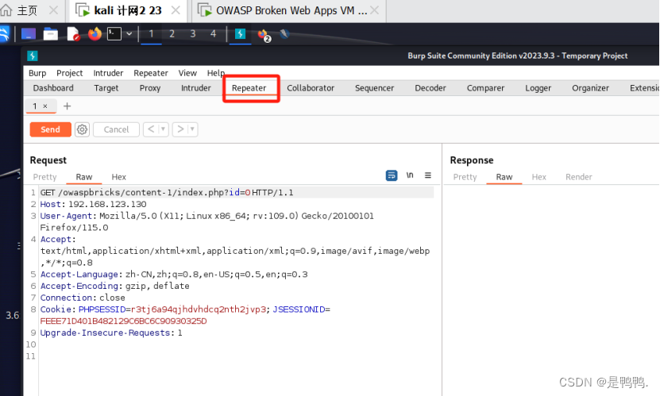Click the show desktop icon in Kali panel
This screenshot has width=660, height=396.
pyautogui.click(x=29, y=33)
